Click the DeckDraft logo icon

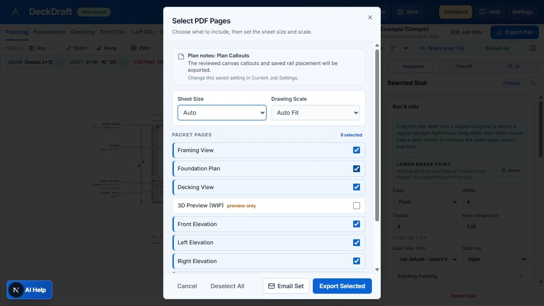tap(15, 12)
